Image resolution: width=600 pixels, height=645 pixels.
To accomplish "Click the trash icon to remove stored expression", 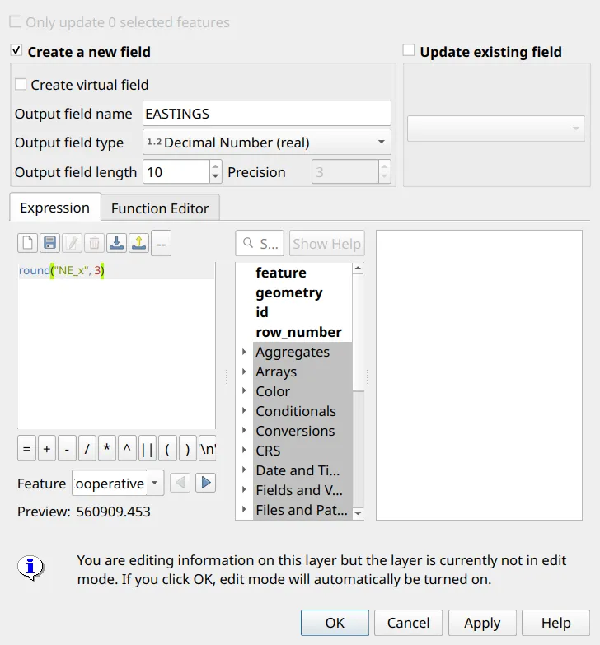I will 94,243.
